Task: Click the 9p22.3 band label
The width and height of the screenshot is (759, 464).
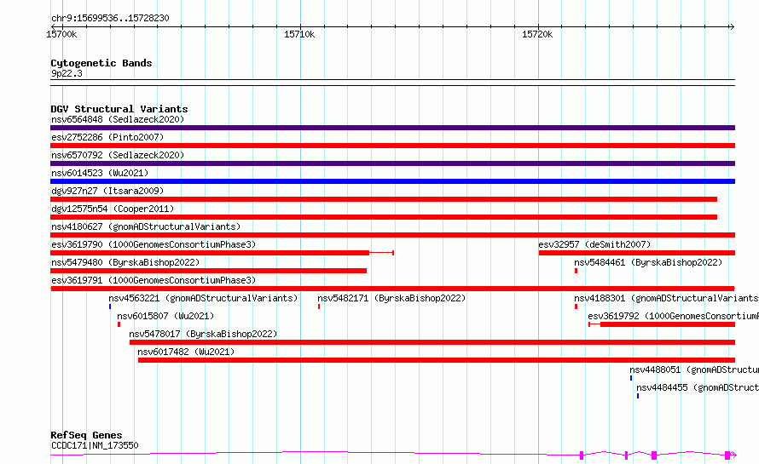Action: click(x=67, y=73)
